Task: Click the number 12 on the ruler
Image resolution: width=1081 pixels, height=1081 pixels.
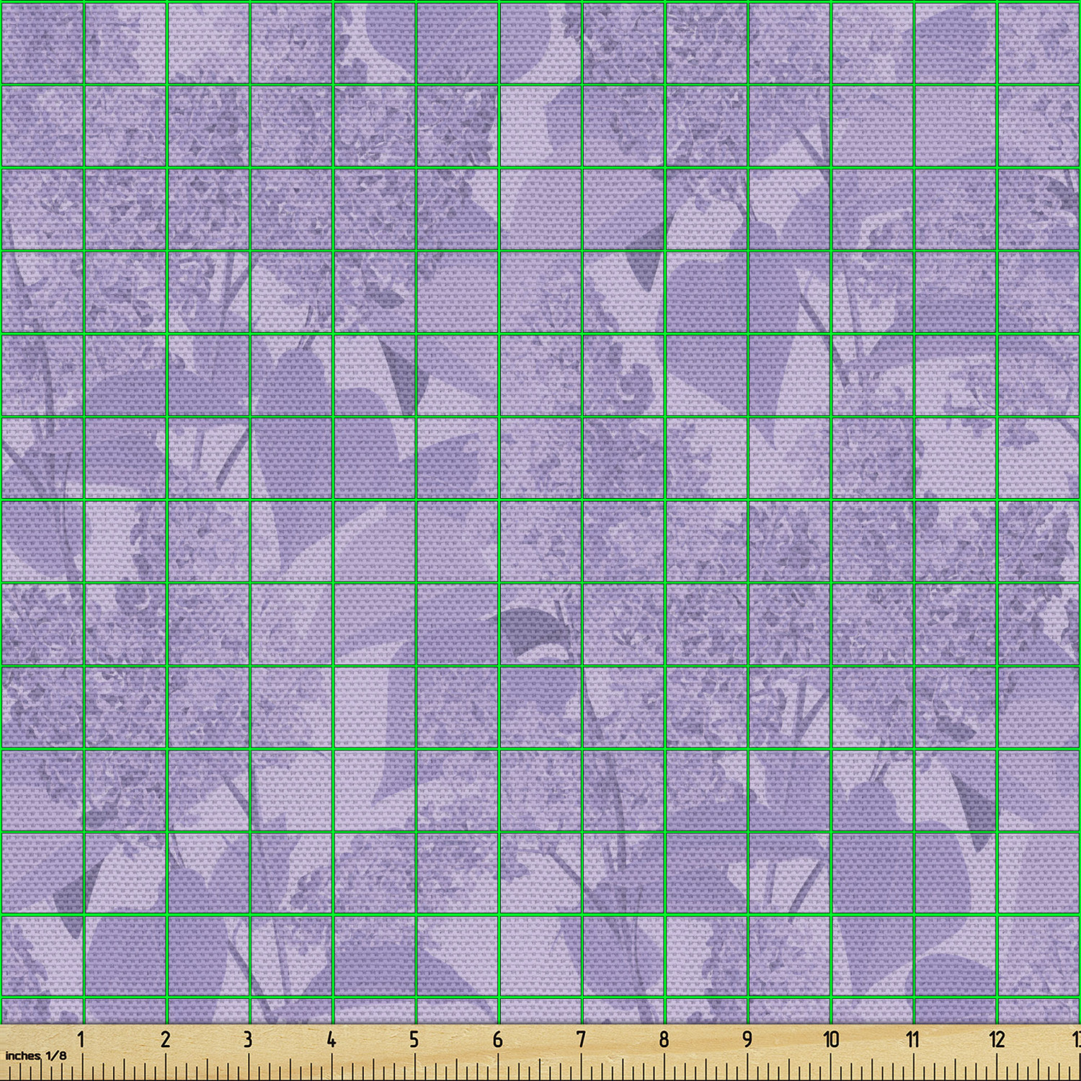Action: tap(997, 1039)
